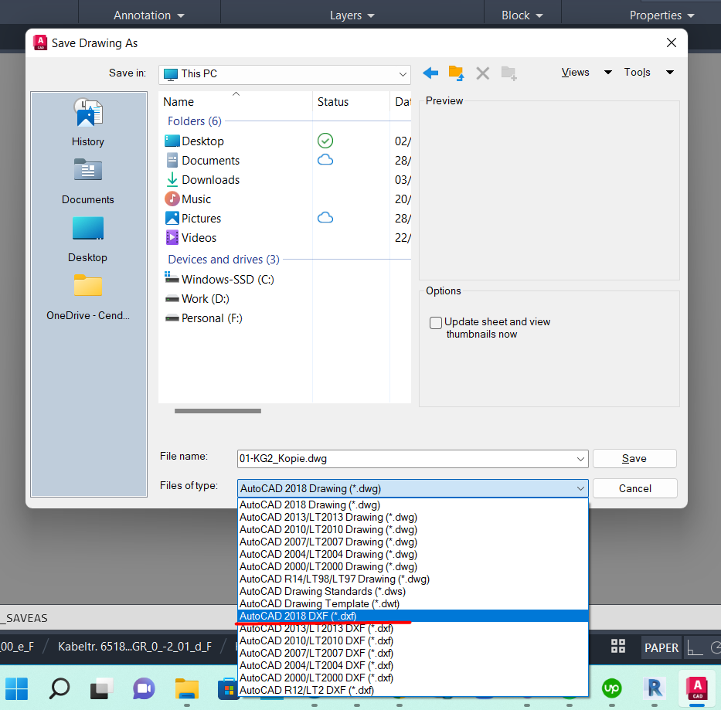The image size is (721, 710).
Task: Select the Pictures folder in file list
Action: (192, 219)
